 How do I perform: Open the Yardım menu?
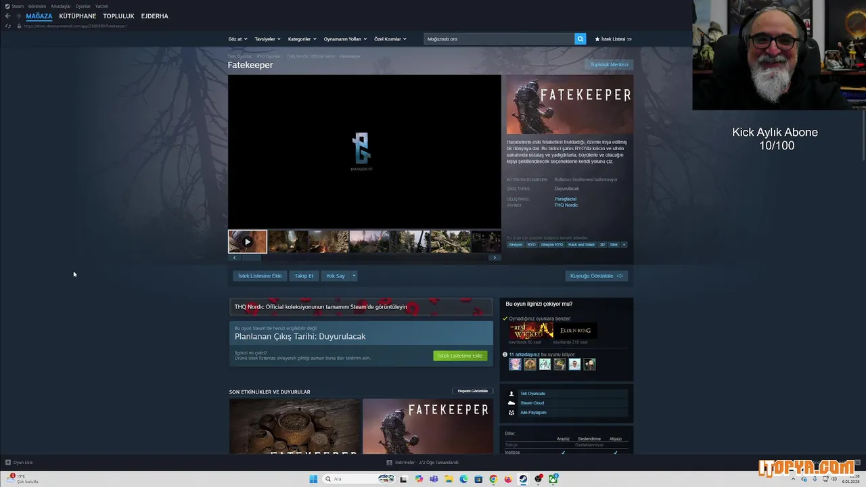(x=101, y=6)
